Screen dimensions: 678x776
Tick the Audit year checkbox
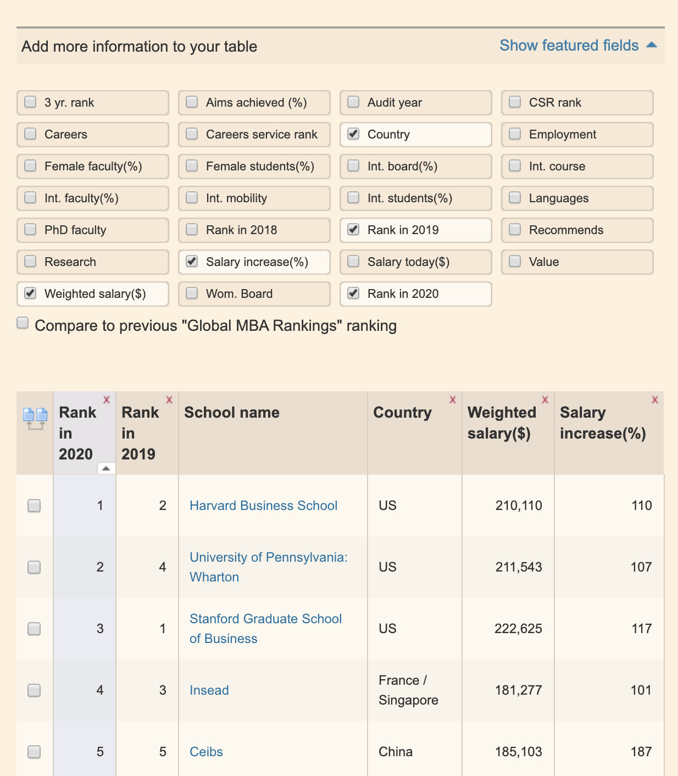click(x=354, y=102)
